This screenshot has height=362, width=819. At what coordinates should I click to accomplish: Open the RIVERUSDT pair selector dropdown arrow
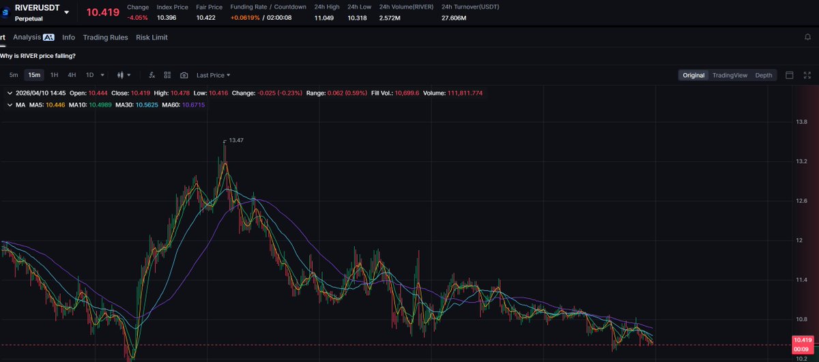[x=66, y=13]
